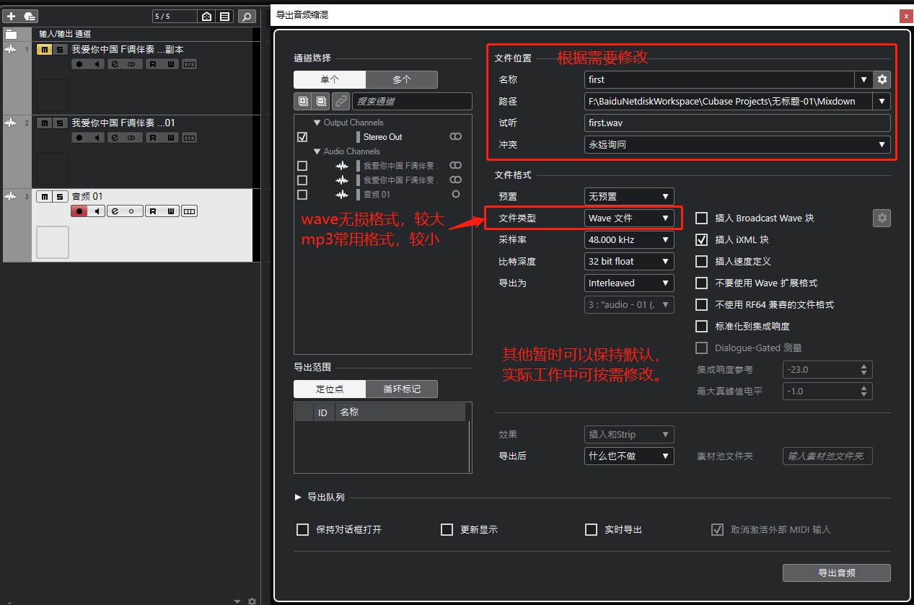
Task: Open the 路径 path dropdown arrow
Action: point(882,102)
